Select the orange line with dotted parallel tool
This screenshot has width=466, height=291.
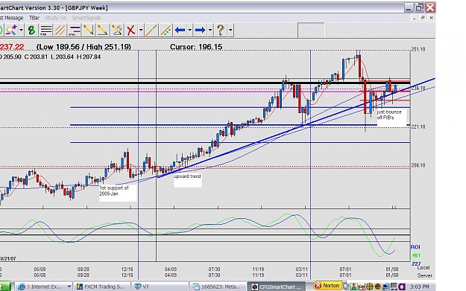166,30
